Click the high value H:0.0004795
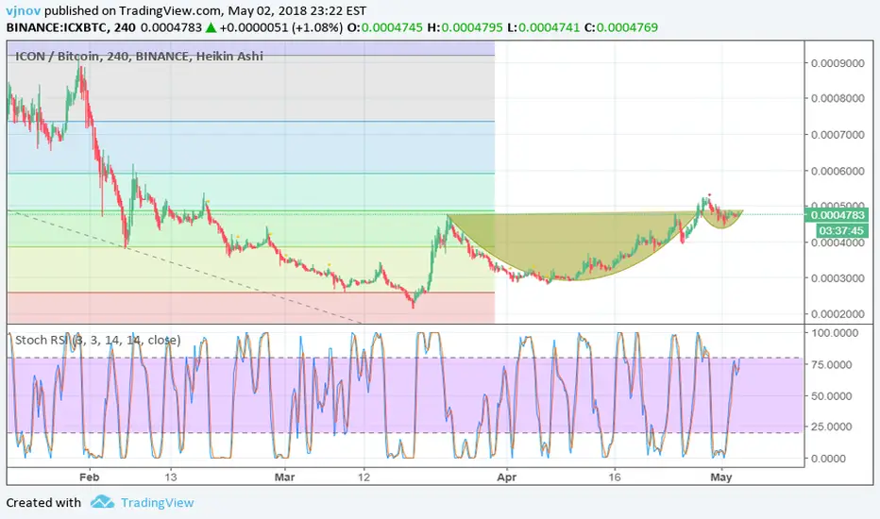 point(465,27)
